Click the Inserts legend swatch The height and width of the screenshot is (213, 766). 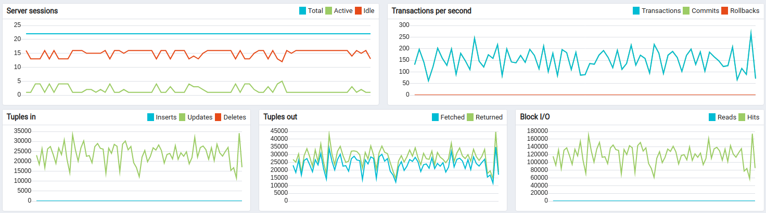[x=150, y=117]
